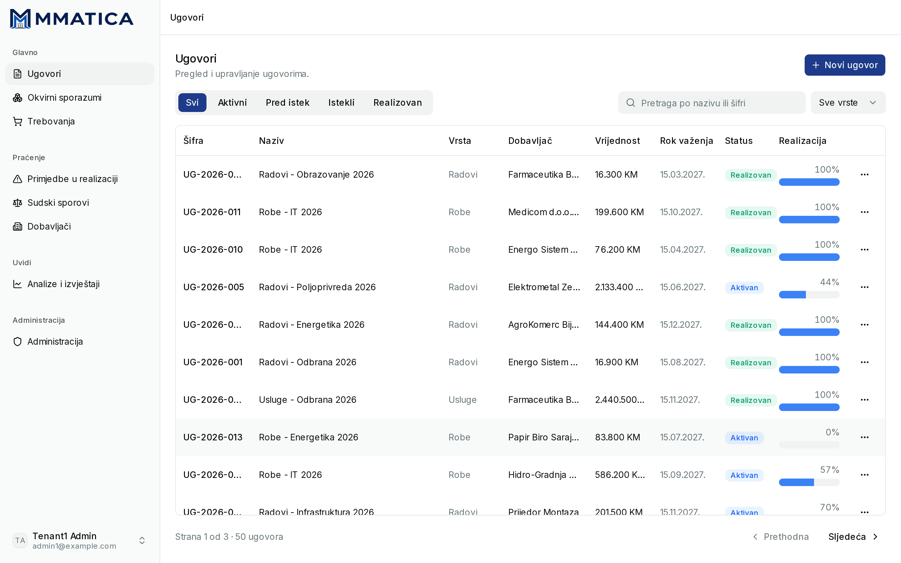This screenshot has height=563, width=901.
Task: Open actions menu for UG-2026-013 row
Action: tap(864, 437)
